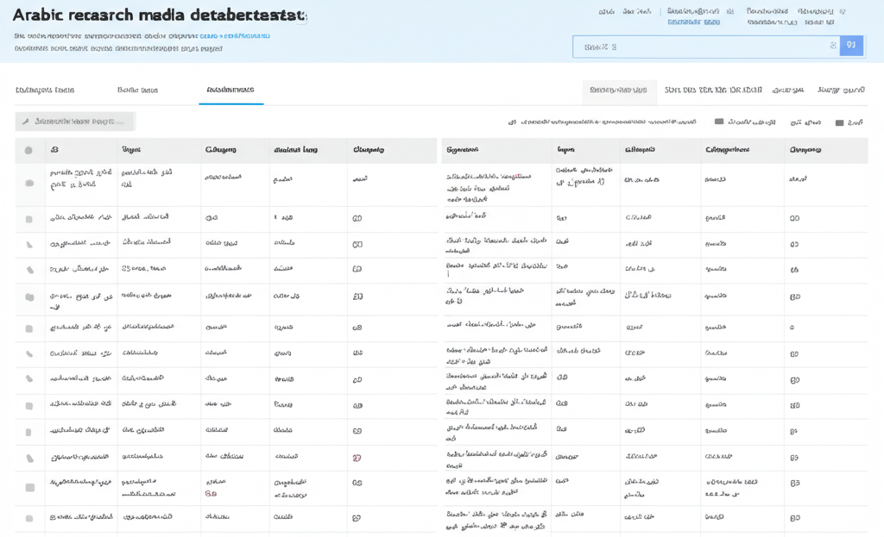The height and width of the screenshot is (537, 884).
Task: Select the active tab with the blue underline
Action: point(230,90)
